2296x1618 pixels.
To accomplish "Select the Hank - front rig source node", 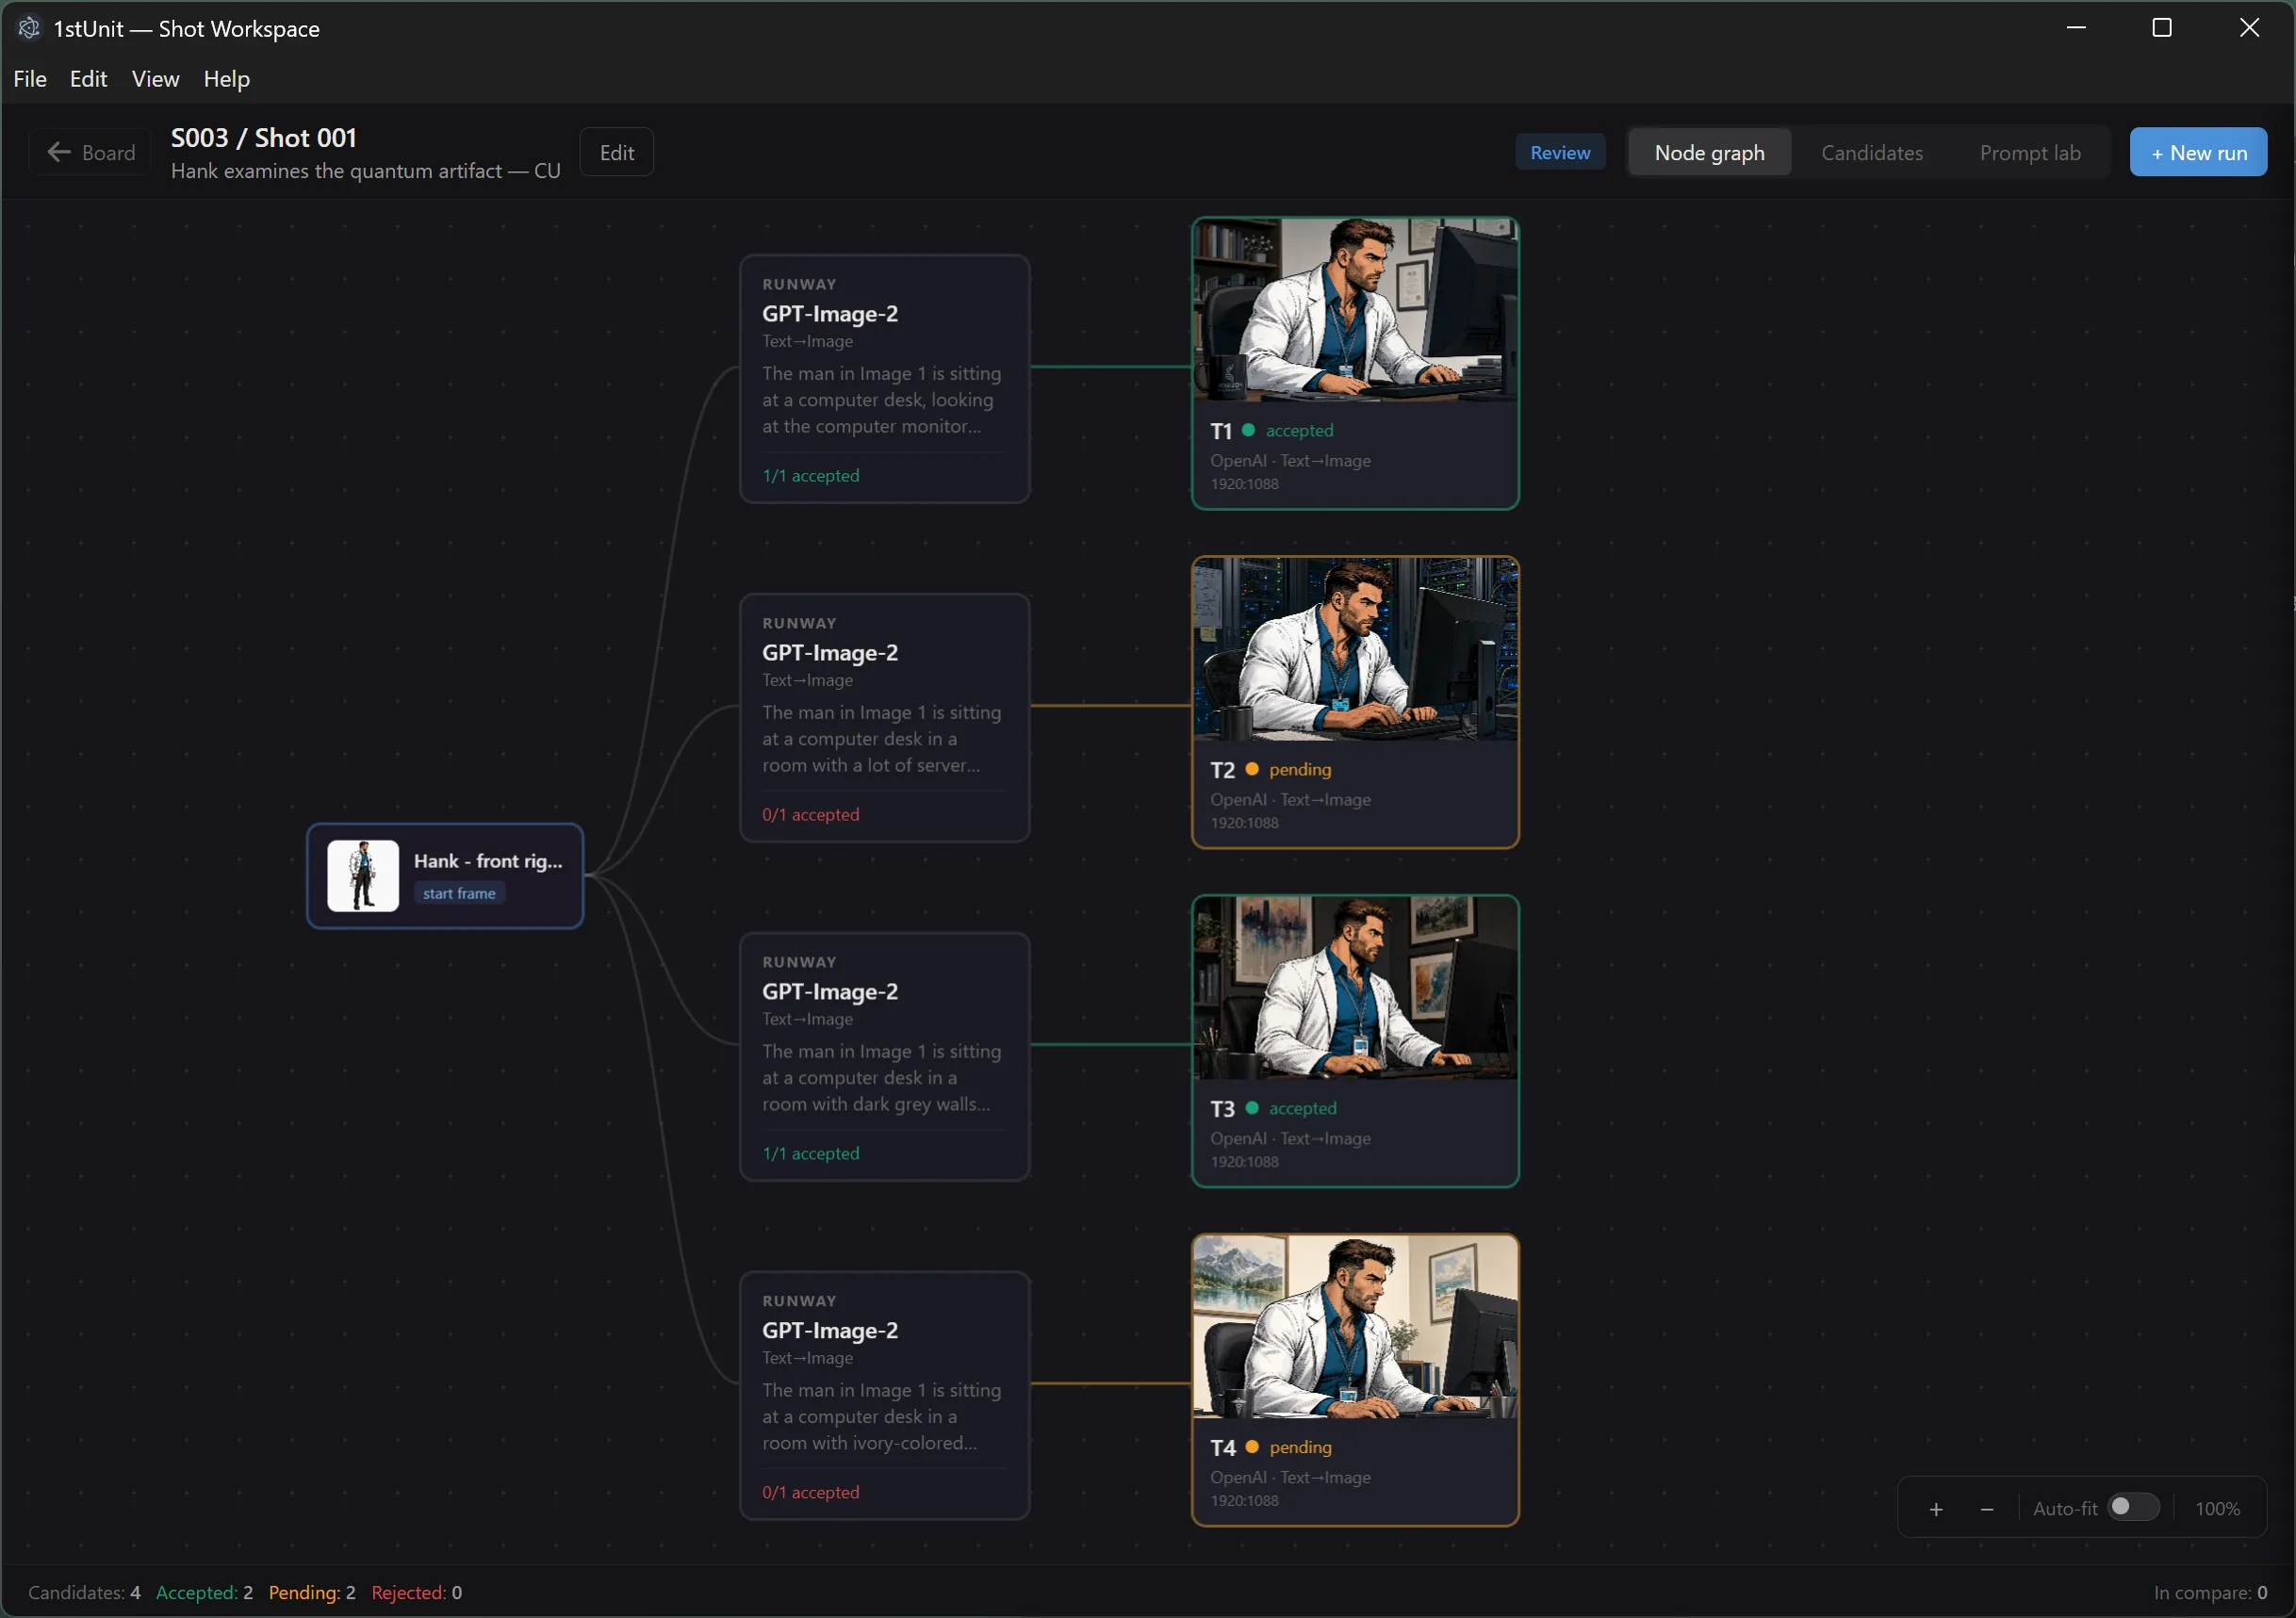I will pos(445,876).
